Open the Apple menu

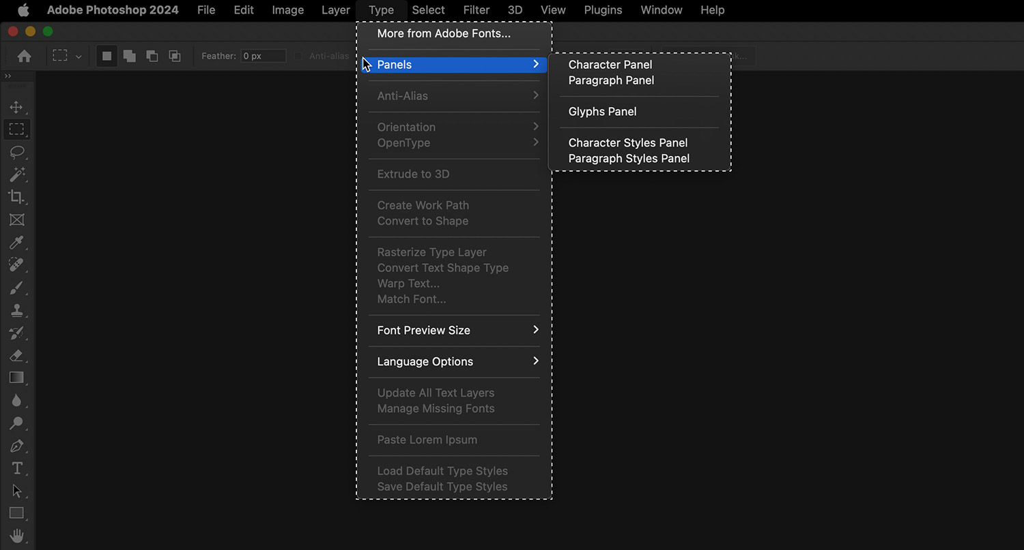[23, 10]
